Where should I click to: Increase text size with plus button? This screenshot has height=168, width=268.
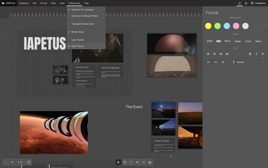263,62
